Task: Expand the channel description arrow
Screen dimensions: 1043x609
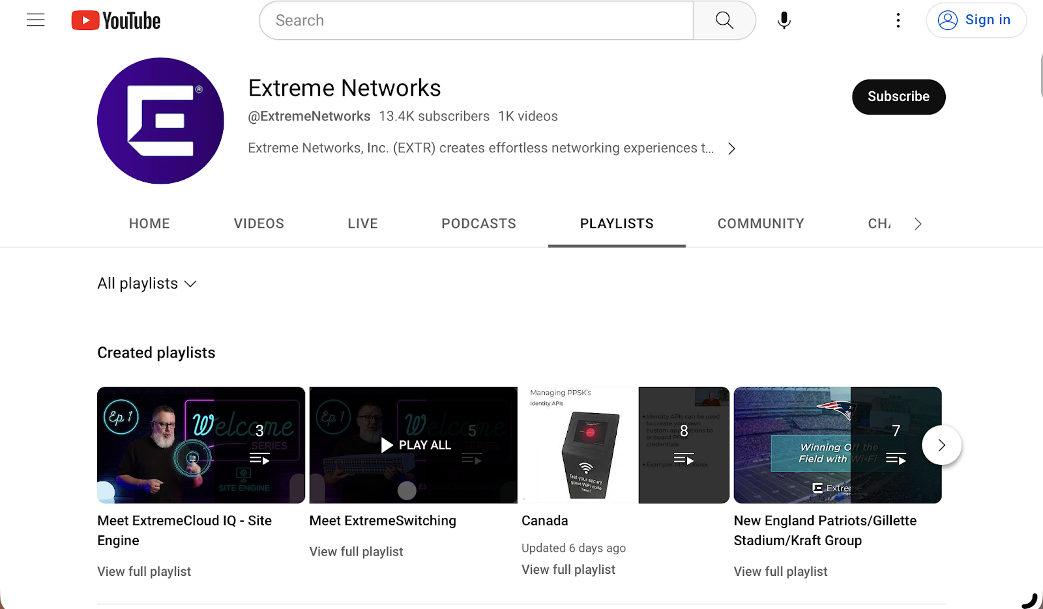Action: [732, 149]
